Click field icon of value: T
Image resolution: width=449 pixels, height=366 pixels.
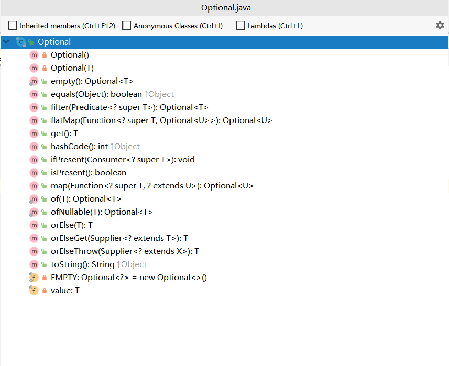(34, 291)
